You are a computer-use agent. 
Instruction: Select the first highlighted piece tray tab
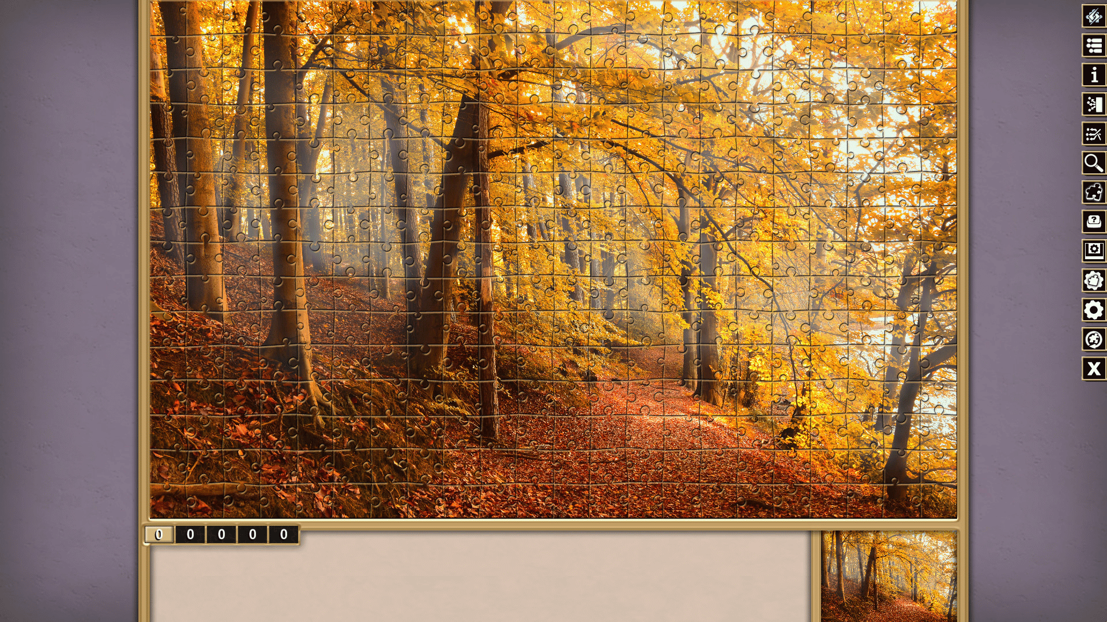(x=159, y=534)
